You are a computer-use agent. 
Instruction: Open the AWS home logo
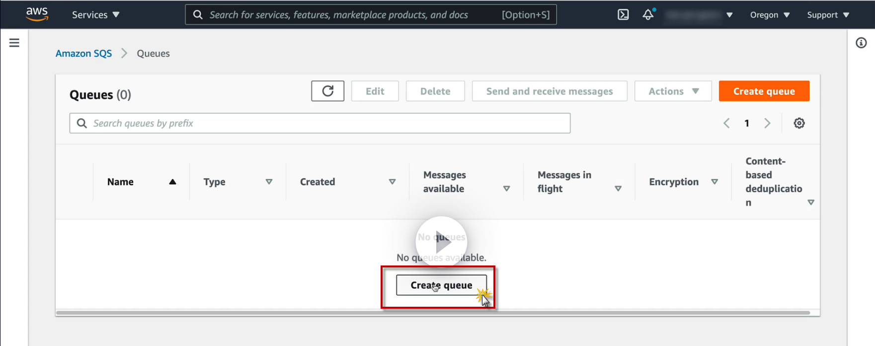click(x=37, y=14)
